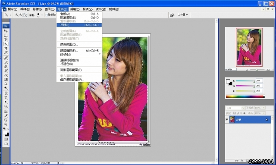Select the Move tool
The width and height of the screenshot is (276, 165).
(x=6, y=31)
